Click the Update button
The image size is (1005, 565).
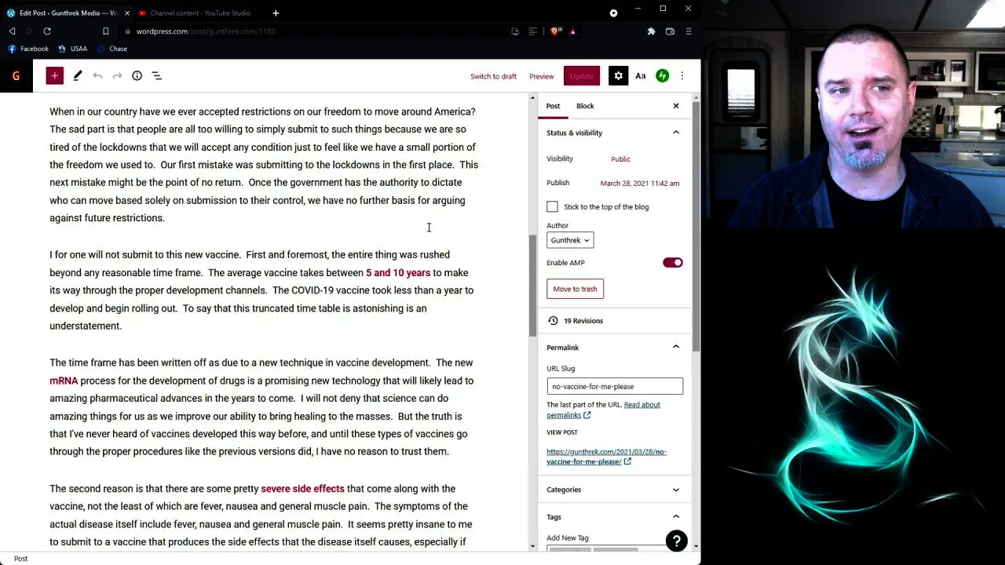click(x=582, y=76)
